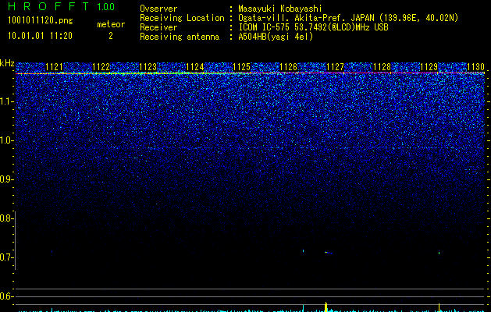Viewport: 491px width, 312px height.
Task: Click the HROFFT 1.0.0 title text
Action: (61, 6)
